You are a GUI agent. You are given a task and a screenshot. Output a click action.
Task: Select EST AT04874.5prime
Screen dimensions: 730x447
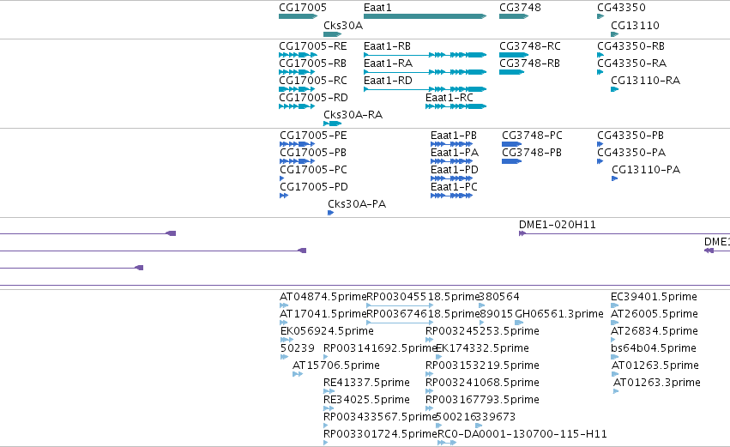(323, 297)
